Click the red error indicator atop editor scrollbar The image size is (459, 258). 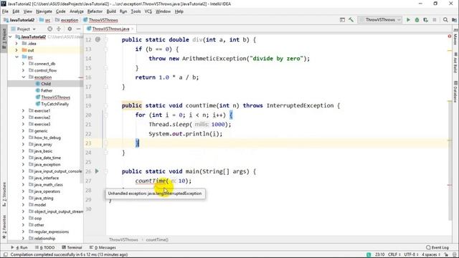tap(450, 37)
